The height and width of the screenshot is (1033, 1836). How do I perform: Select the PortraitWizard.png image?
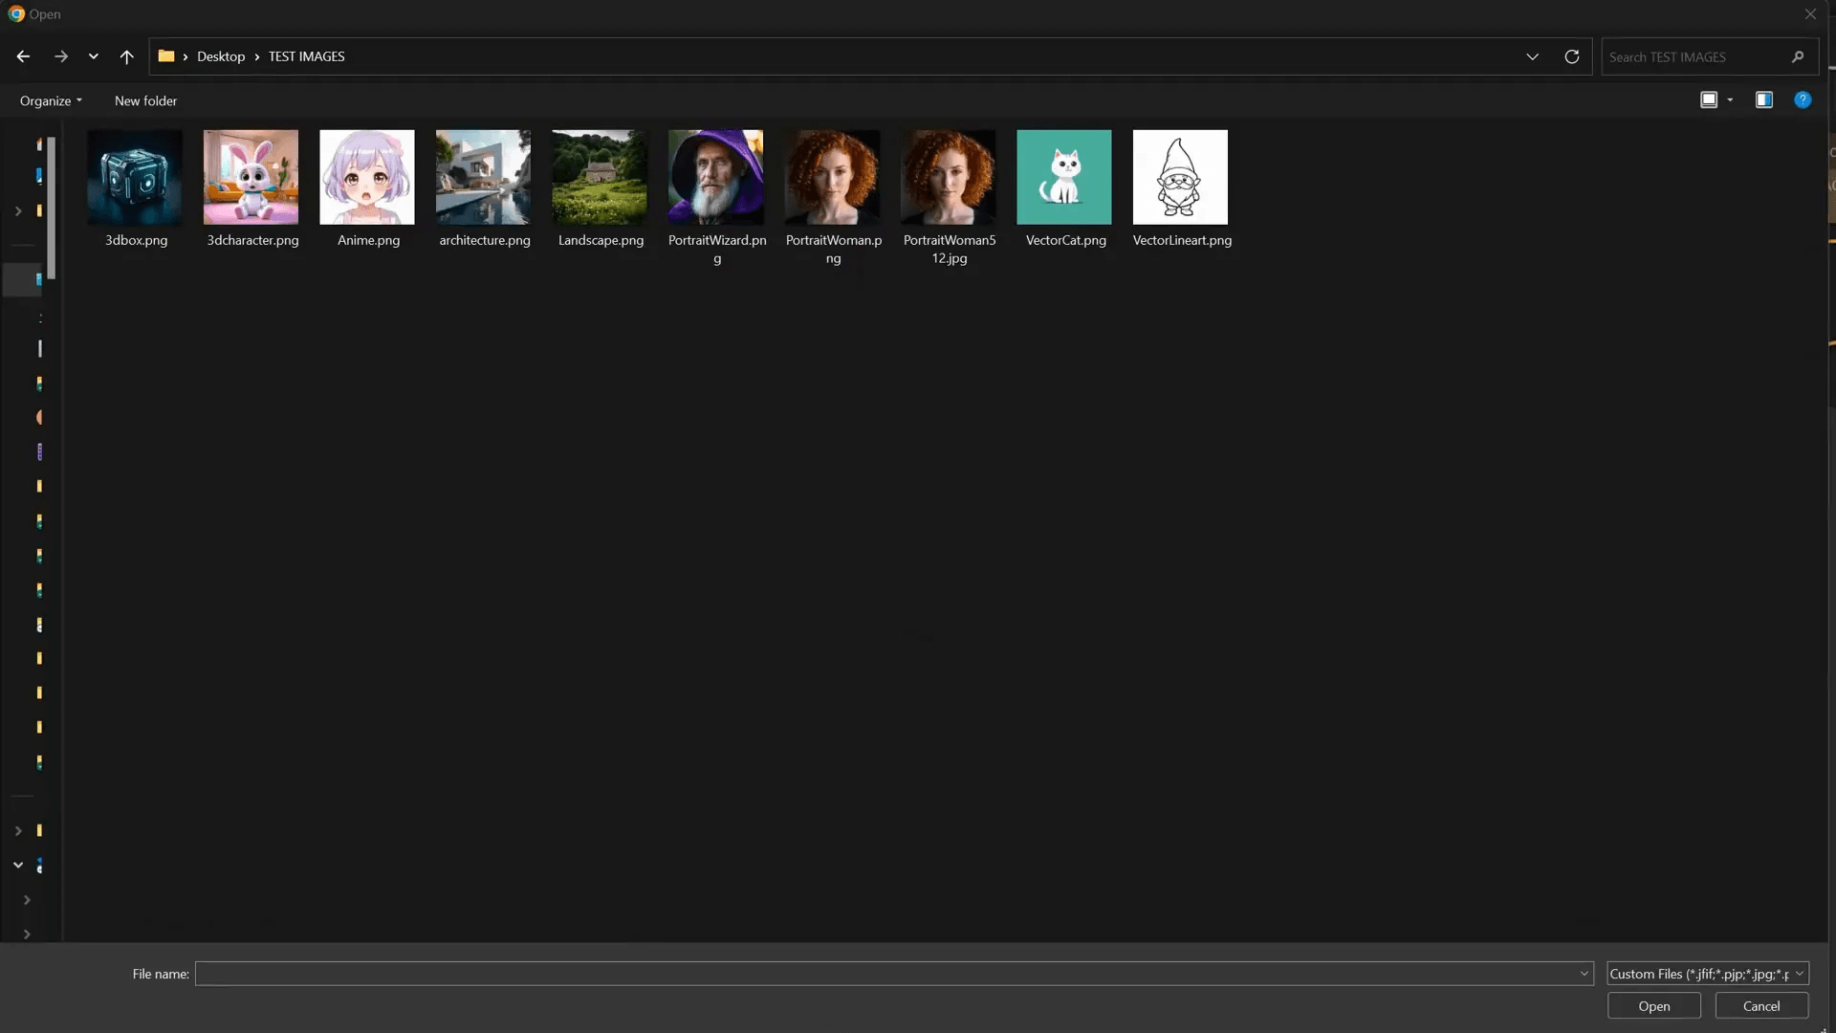pos(715,178)
